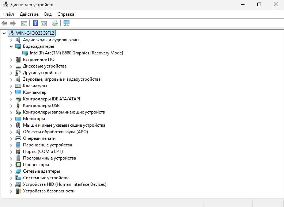Show or hide the console tree toolbar icon
The width and height of the screenshot is (284, 207).
[x=24, y=23]
